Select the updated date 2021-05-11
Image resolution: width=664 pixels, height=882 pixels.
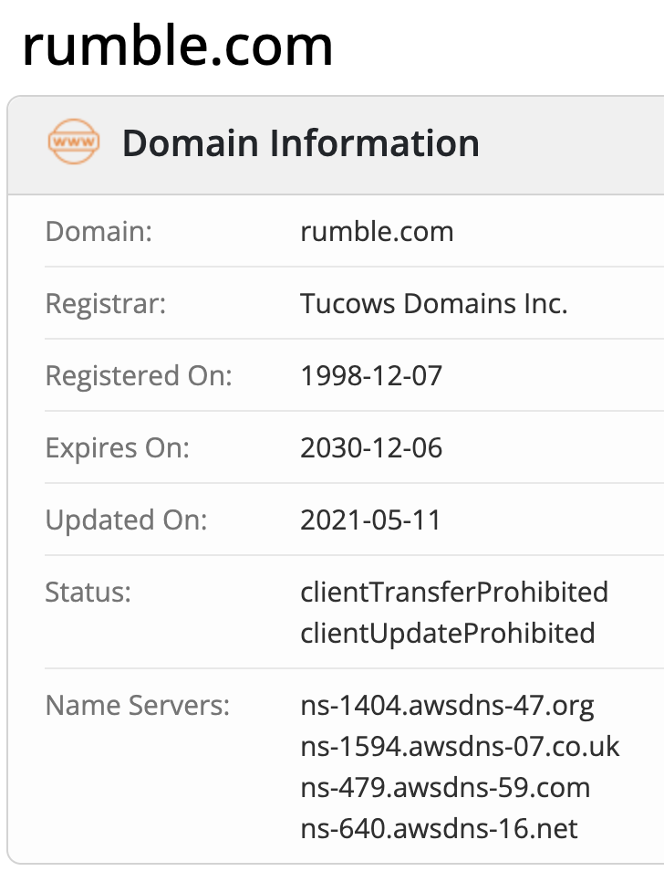tap(370, 520)
